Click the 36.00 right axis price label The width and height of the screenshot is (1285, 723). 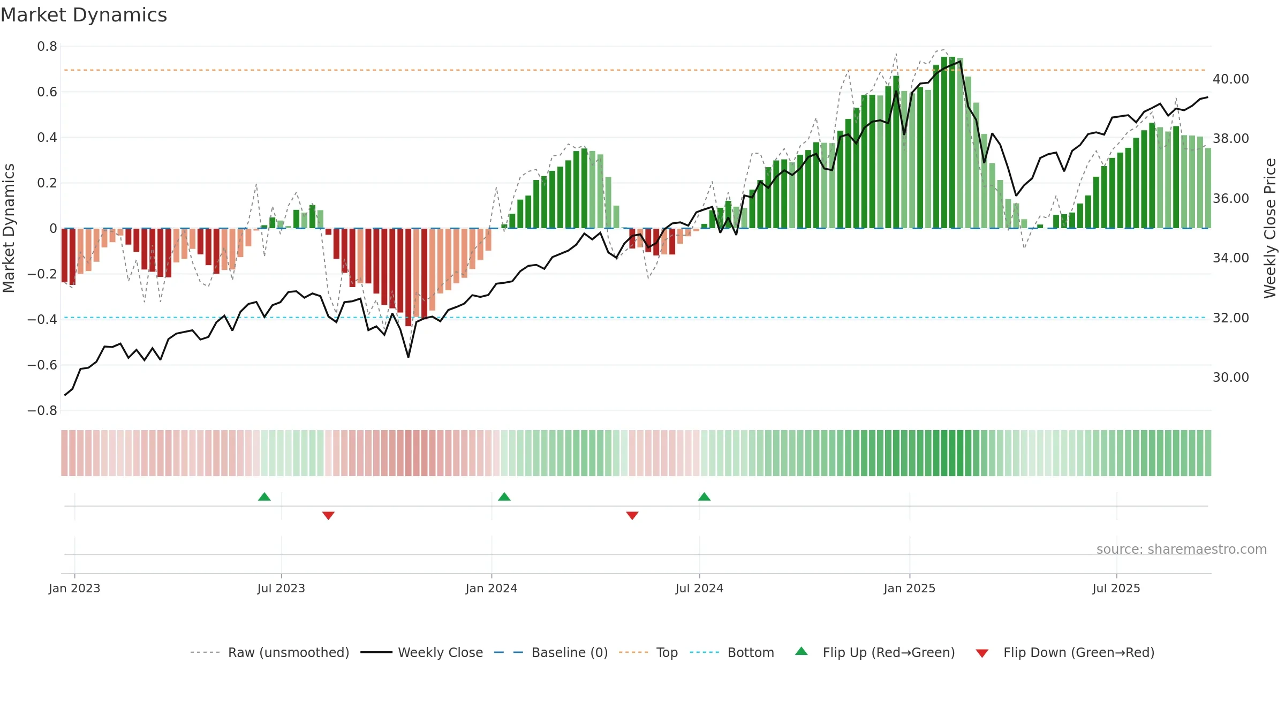[1231, 199]
